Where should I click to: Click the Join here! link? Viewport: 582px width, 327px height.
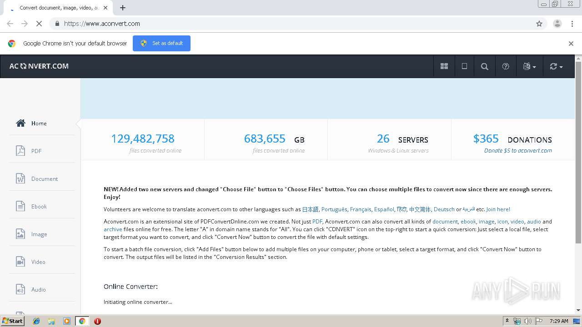coord(498,209)
